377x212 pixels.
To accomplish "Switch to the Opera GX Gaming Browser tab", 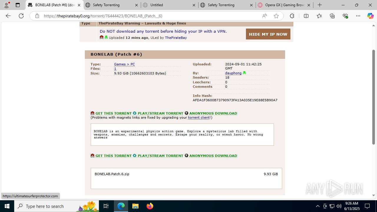I will point(284,5).
